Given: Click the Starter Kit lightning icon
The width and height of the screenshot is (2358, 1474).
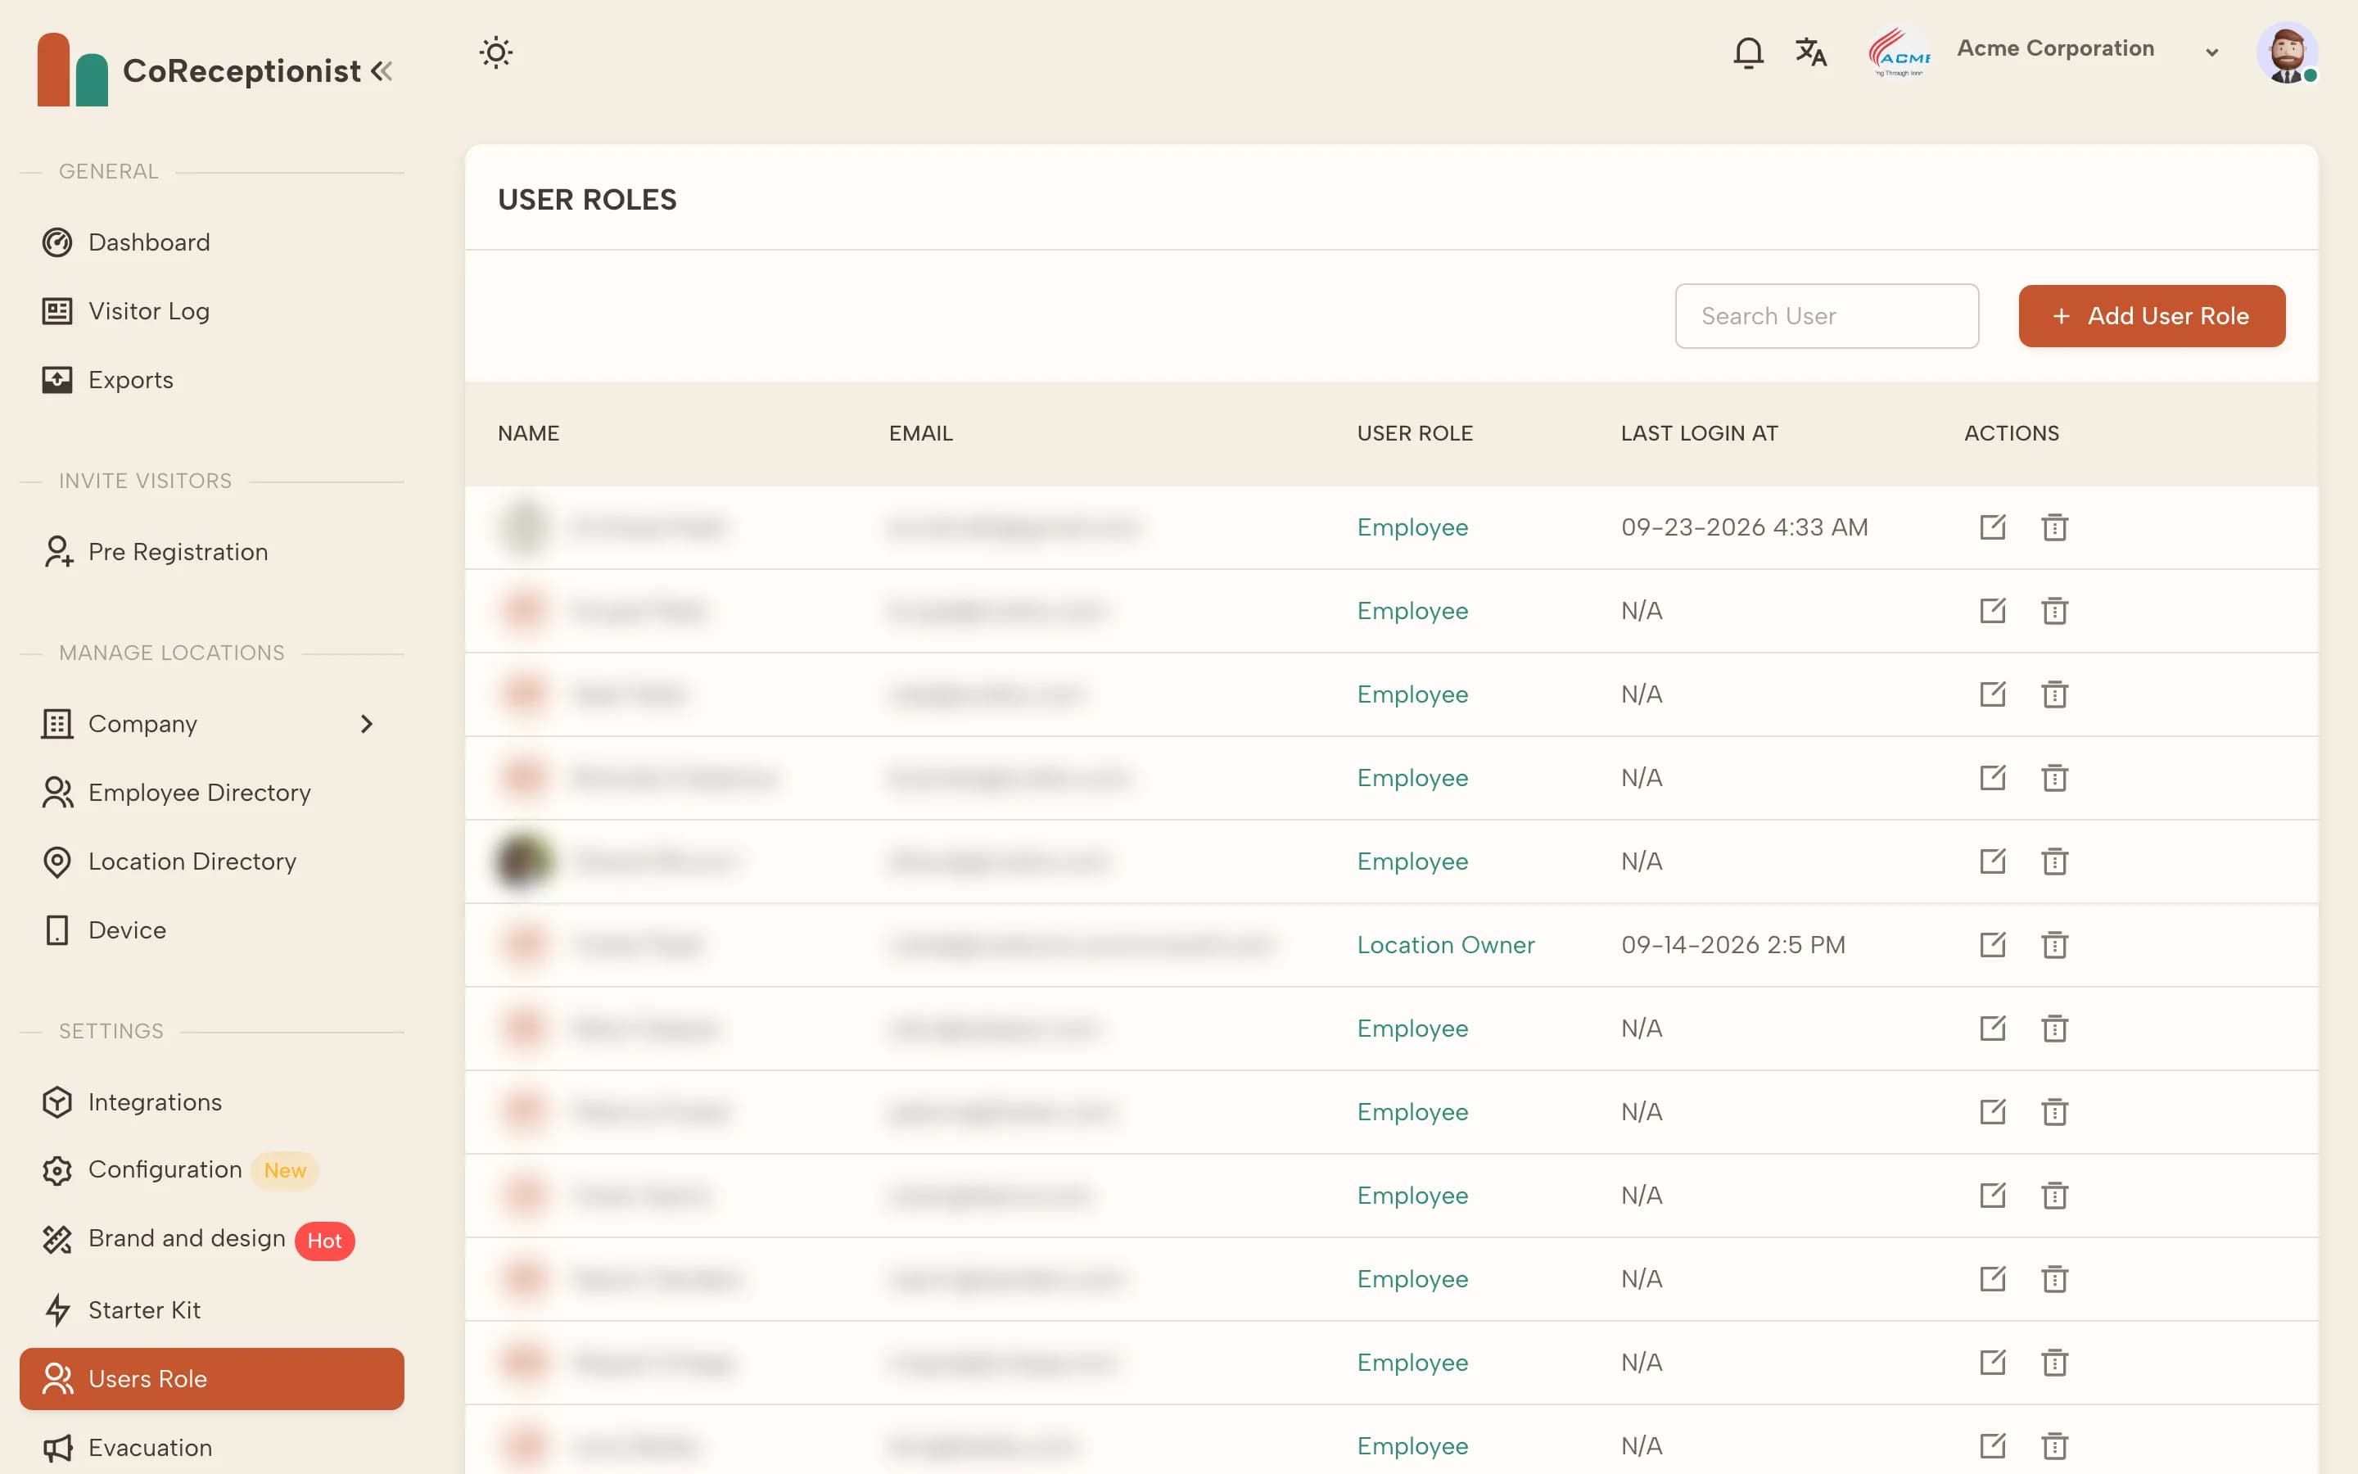Looking at the screenshot, I should click(x=57, y=1309).
